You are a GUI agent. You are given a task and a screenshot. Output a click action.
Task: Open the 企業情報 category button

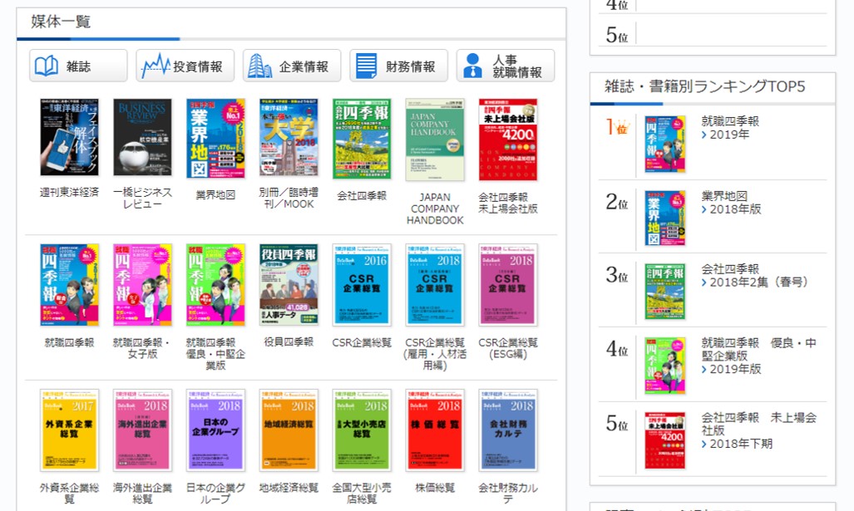292,66
